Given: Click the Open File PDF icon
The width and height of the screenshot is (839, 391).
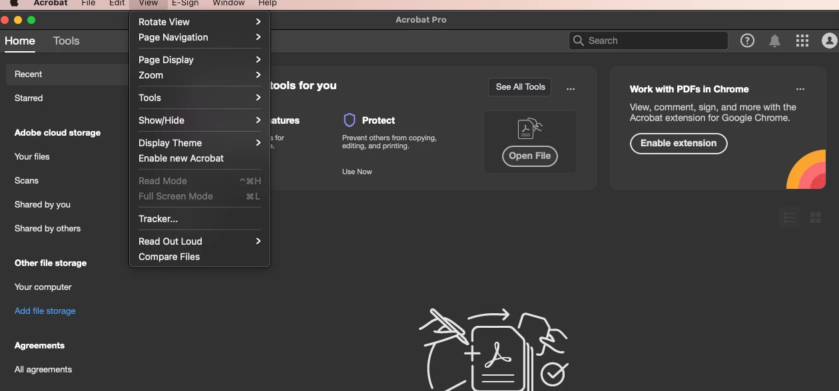Looking at the screenshot, I should click(x=530, y=128).
